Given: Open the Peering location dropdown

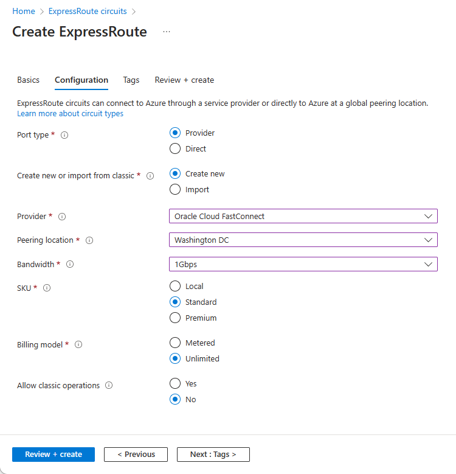Looking at the screenshot, I should 303,240.
